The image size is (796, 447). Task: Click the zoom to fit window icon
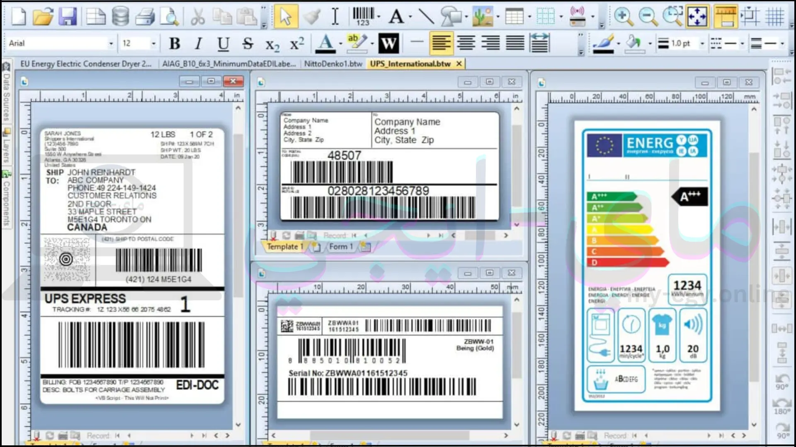click(x=697, y=17)
